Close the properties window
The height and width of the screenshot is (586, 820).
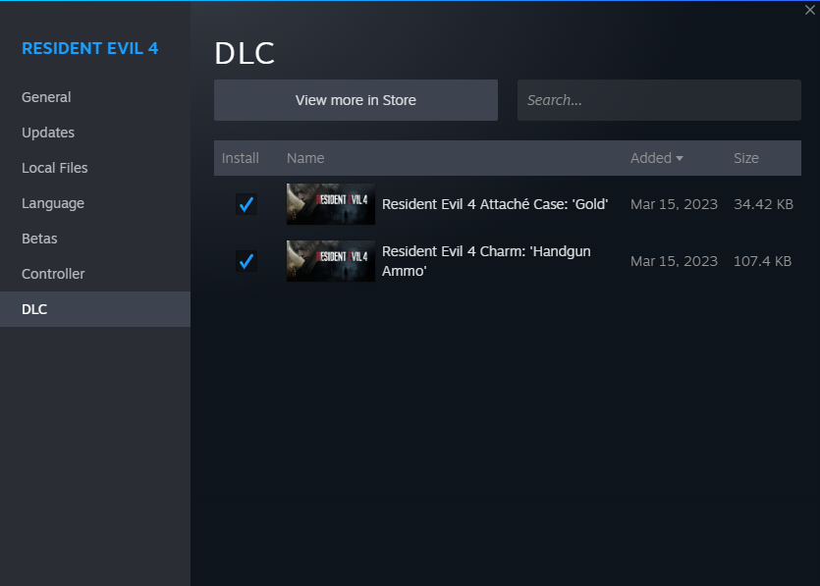[x=809, y=10]
